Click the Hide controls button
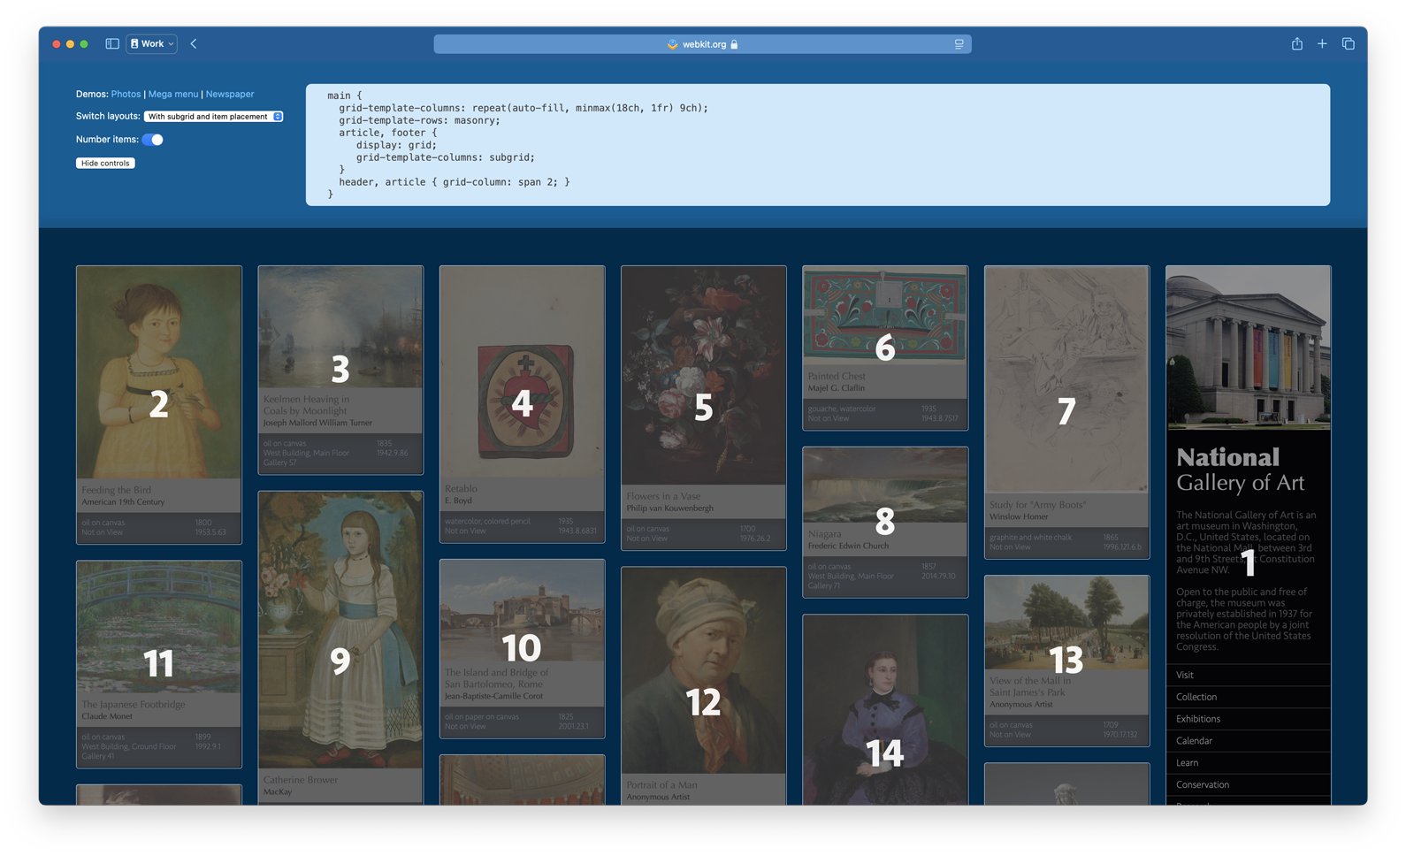 105,163
